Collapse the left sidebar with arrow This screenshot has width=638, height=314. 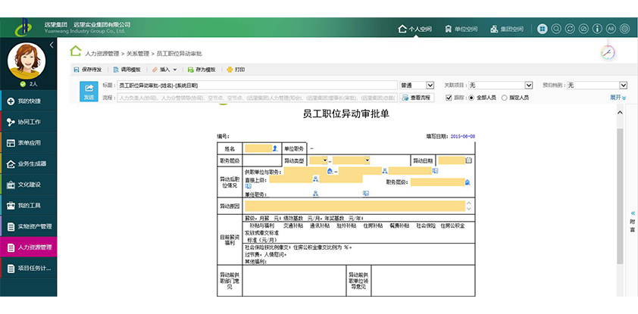tap(52, 45)
